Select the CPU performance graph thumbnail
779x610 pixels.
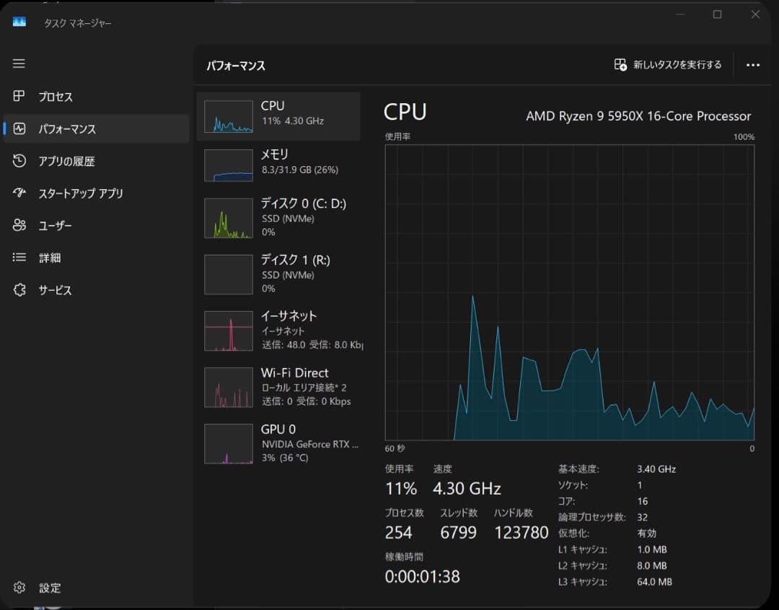click(229, 116)
